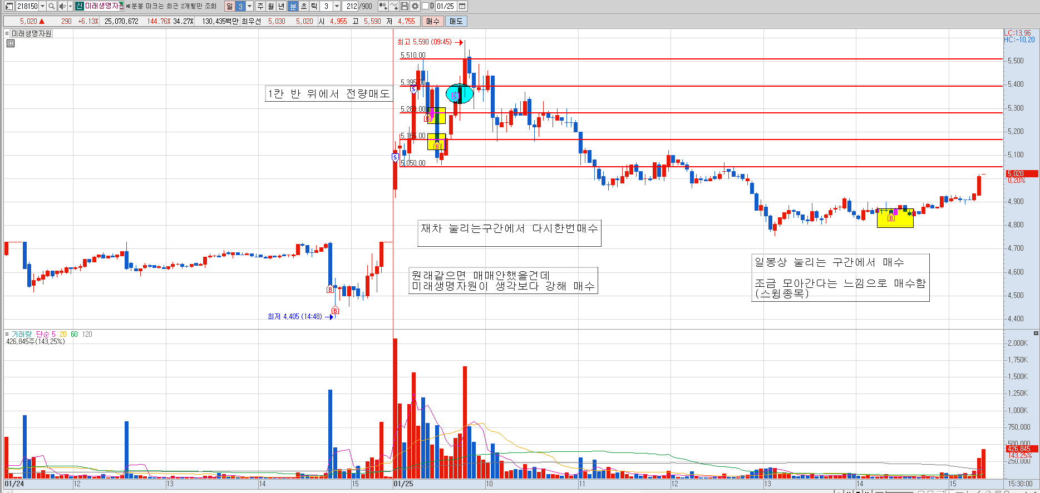Image resolution: width=1040 pixels, height=493 pixels.
Task: Switch to 월 (monthly) chart period
Action: [271, 6]
